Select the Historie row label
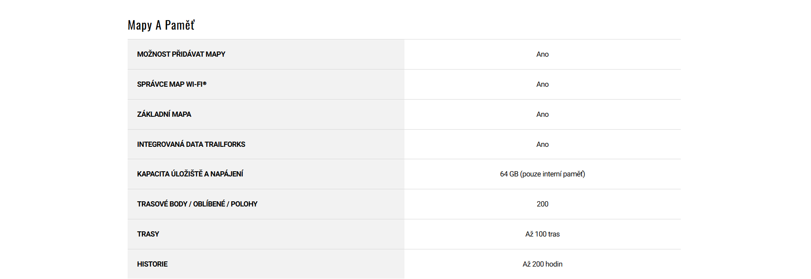This screenshot has height=279, width=811. (x=152, y=264)
